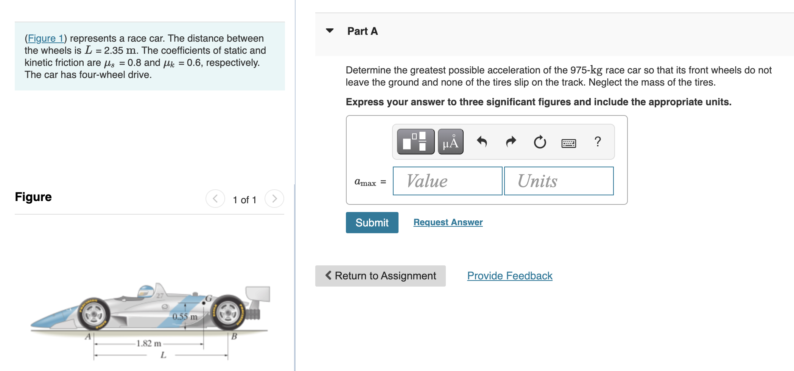Submit the answer for Part A

(x=372, y=223)
